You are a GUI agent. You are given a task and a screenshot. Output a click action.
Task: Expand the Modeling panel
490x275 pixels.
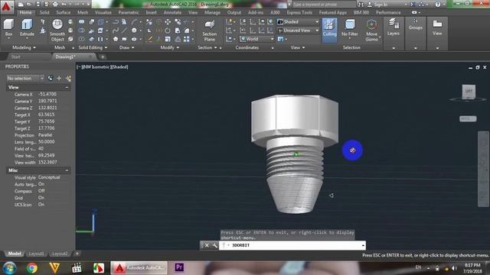[x=24, y=47]
